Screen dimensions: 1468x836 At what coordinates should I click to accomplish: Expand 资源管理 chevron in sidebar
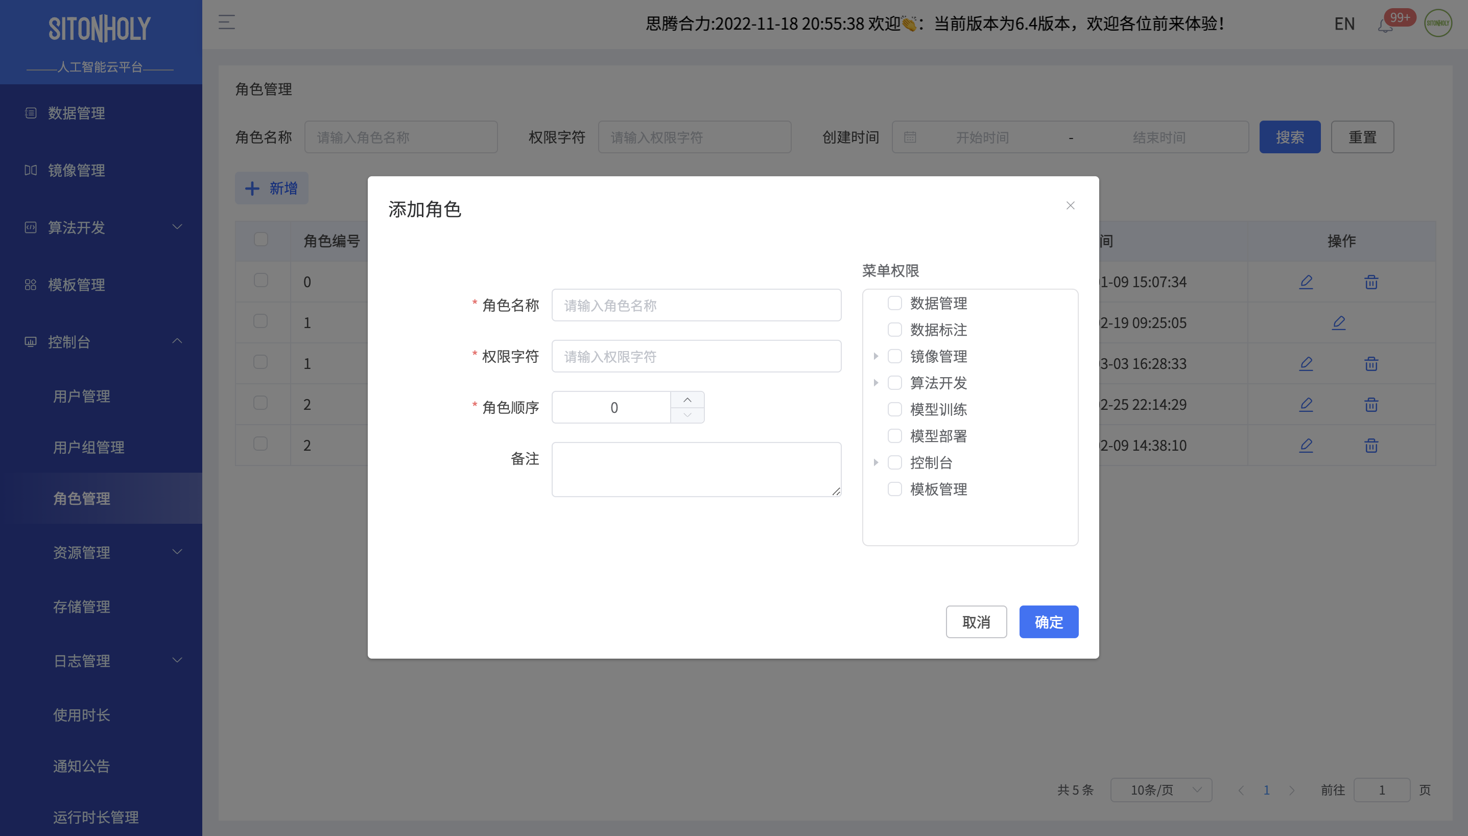coord(177,552)
